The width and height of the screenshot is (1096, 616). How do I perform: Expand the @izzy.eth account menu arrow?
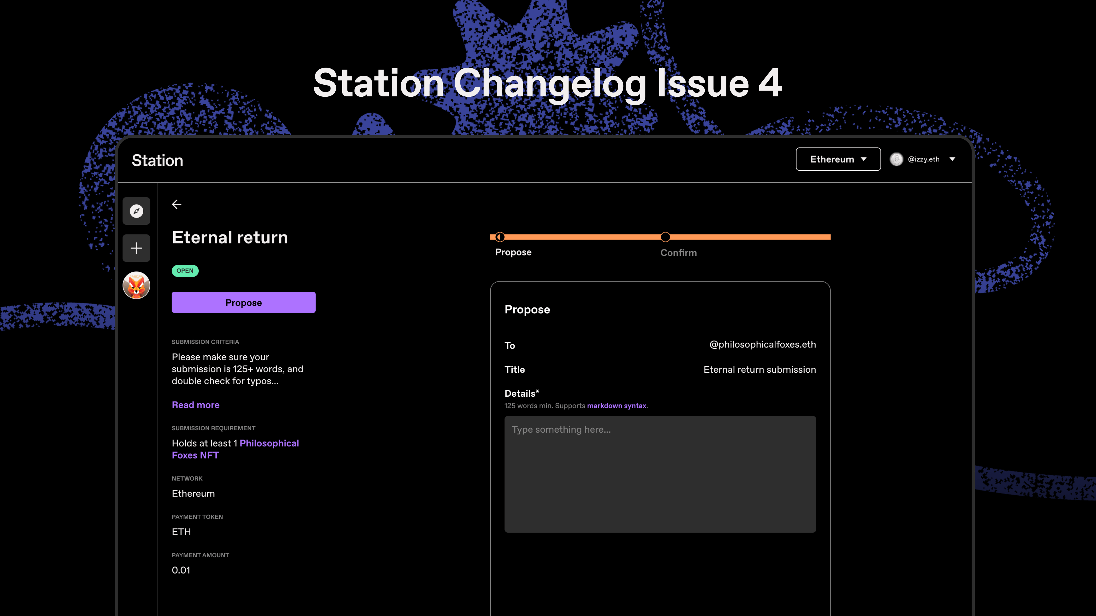952,159
